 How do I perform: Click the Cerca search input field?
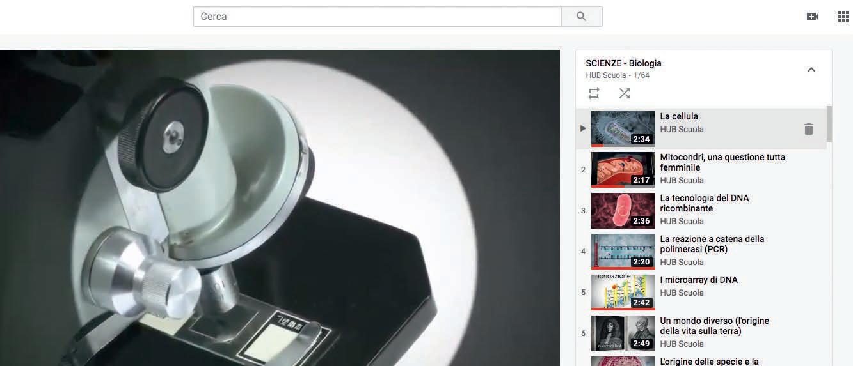(378, 17)
